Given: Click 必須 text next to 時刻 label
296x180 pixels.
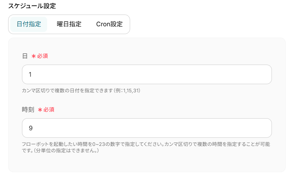Looking at the screenshot, I should [x=49, y=110].
